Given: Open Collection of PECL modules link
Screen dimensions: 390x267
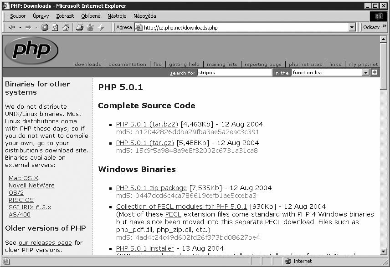Looking at the screenshot, I should [182, 207].
